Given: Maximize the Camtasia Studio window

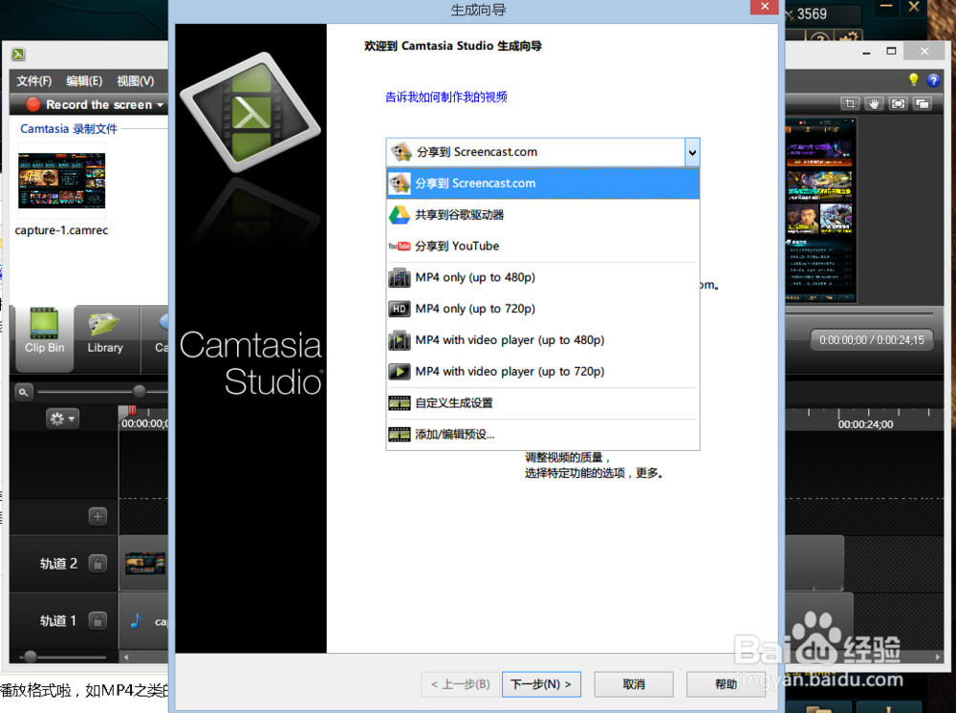Looking at the screenshot, I should click(891, 52).
